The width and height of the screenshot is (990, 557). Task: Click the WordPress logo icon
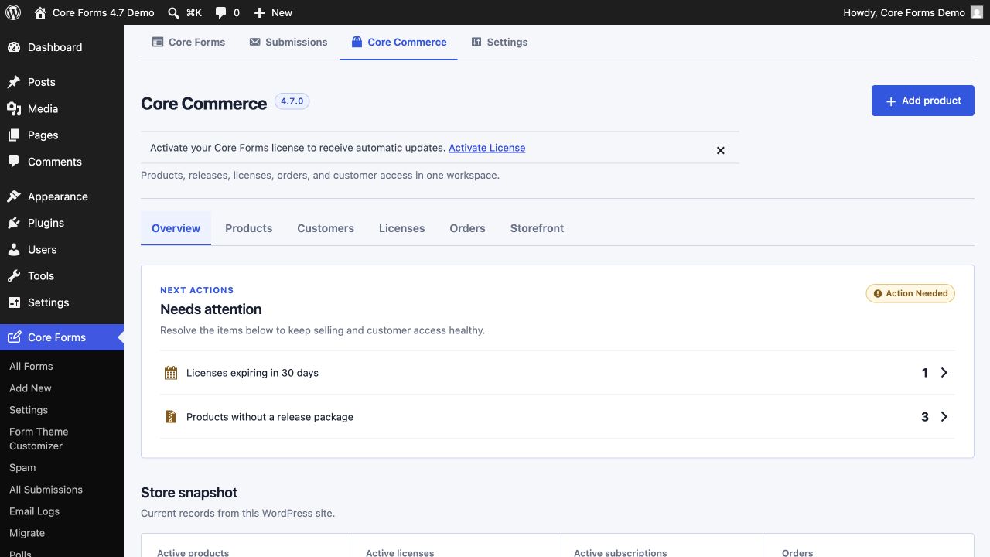point(13,12)
